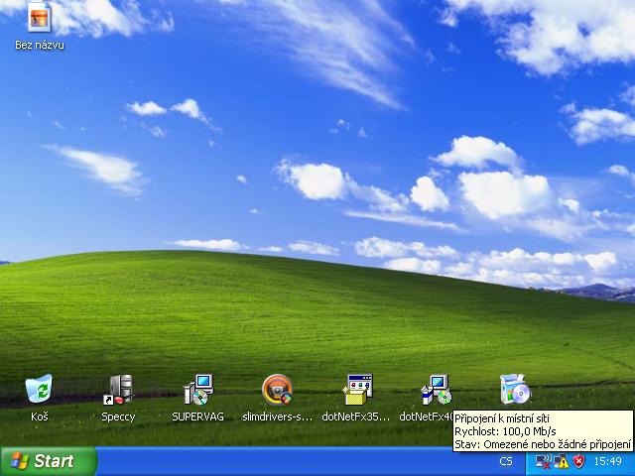Click the empty green hill wallpaper area
Image resolution: width=635 pixels, height=476 pixels.
pos(298,317)
